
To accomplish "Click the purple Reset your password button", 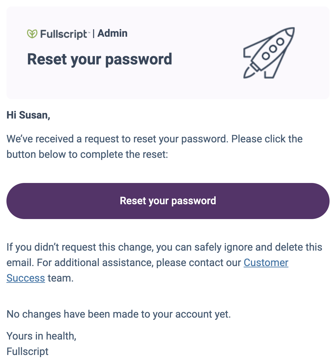I will tap(168, 201).
